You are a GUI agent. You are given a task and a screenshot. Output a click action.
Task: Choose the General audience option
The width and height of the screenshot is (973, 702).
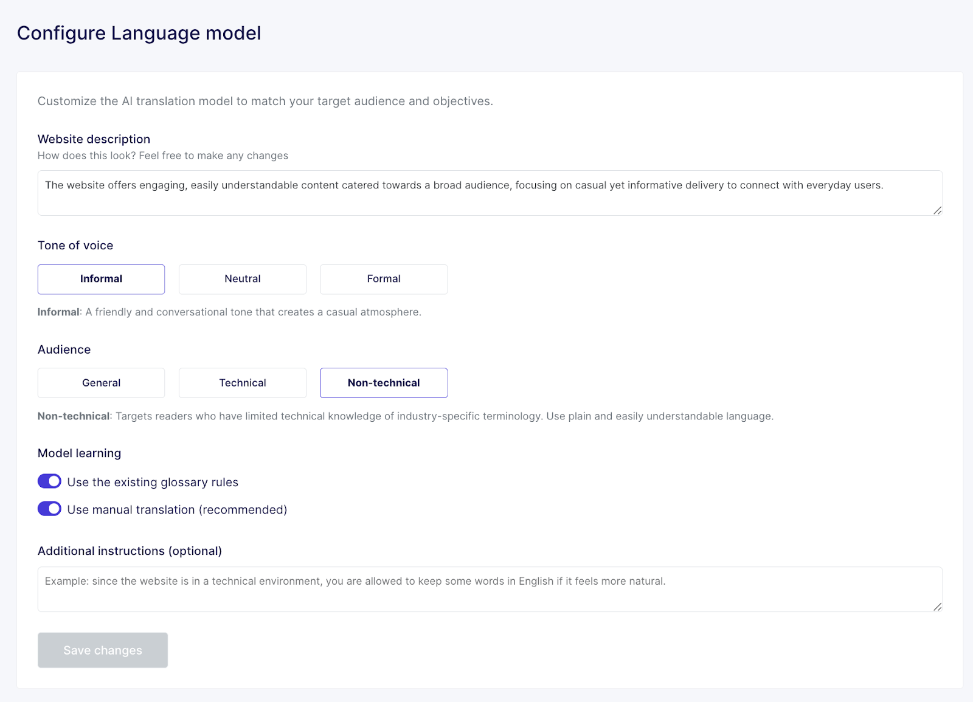[101, 382]
